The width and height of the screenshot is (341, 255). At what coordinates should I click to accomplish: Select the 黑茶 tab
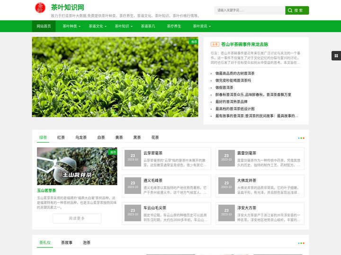click(x=137, y=137)
